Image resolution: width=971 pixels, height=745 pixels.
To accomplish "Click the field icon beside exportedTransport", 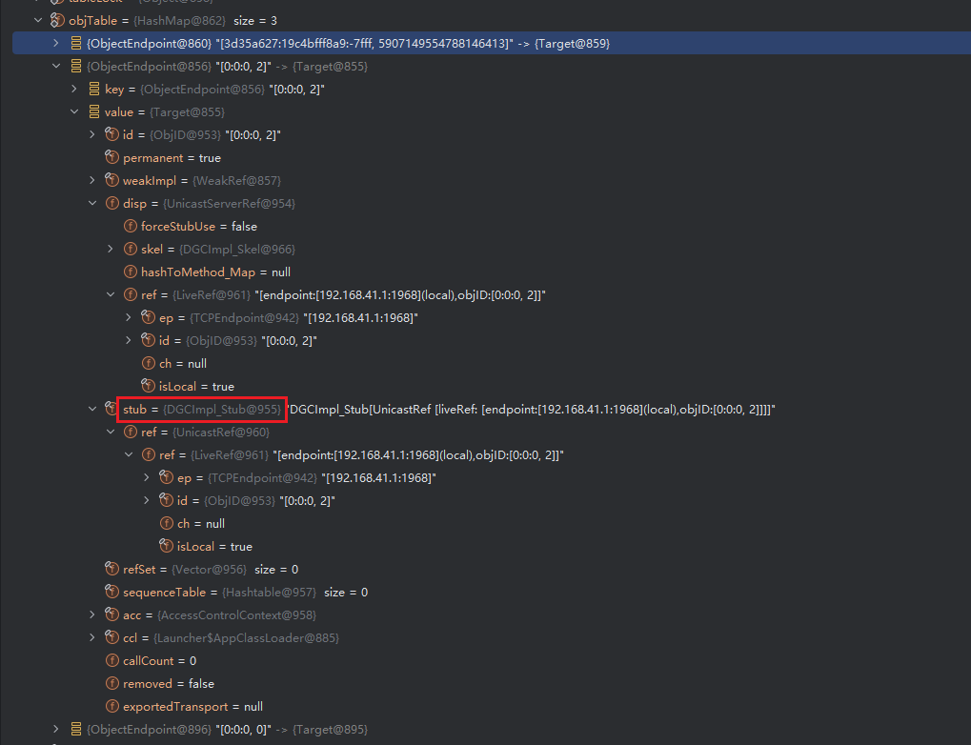I will (111, 706).
